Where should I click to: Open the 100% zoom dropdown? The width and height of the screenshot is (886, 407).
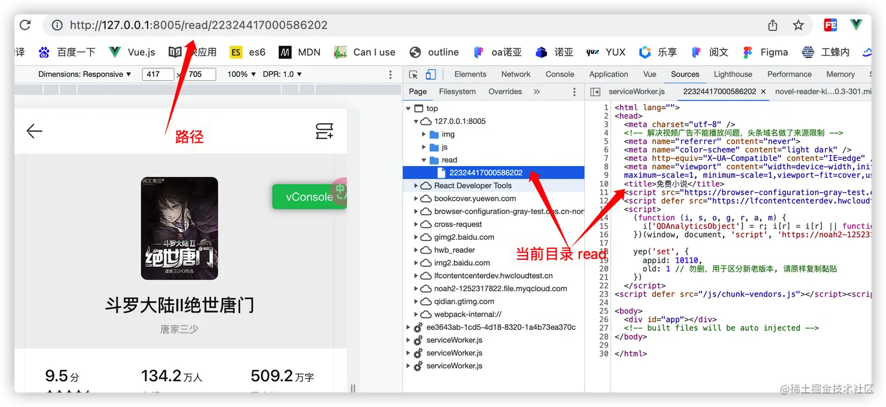coord(241,74)
